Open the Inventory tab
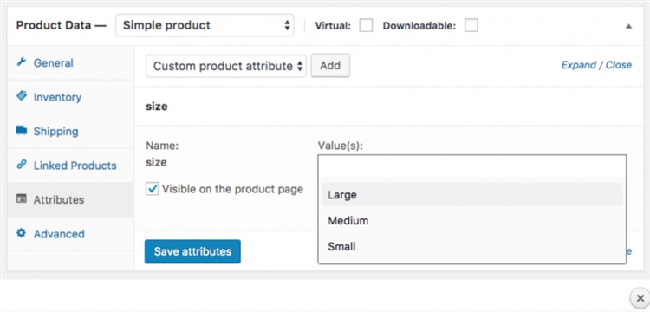The height and width of the screenshot is (312, 650). tap(71, 97)
